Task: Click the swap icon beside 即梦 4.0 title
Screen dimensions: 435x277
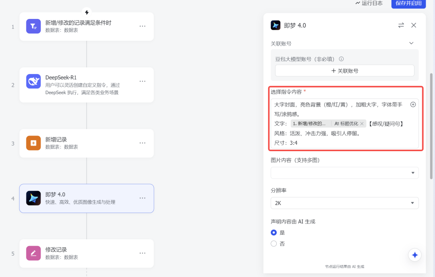Action: tap(401, 25)
